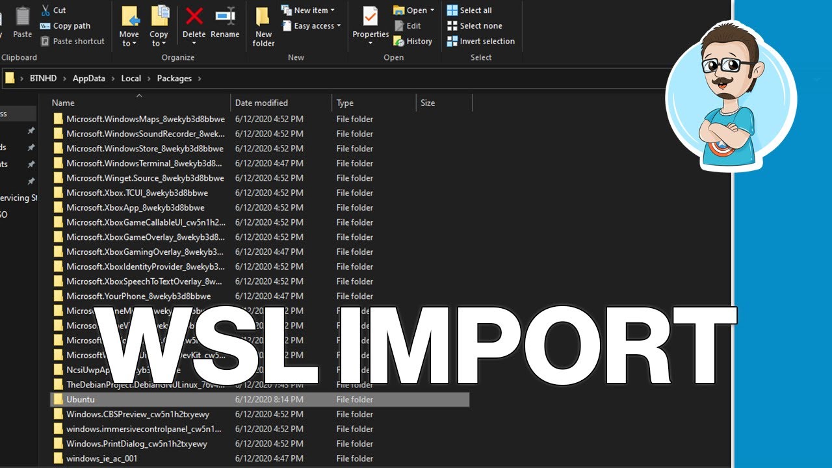Click the Edit ribbon button
This screenshot has width=832, height=468.
[408, 26]
